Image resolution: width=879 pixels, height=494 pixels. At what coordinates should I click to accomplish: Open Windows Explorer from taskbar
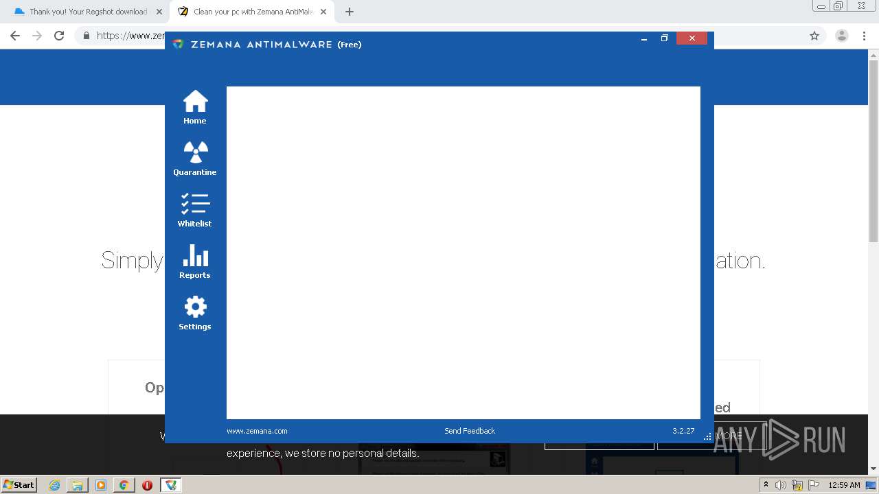[78, 485]
